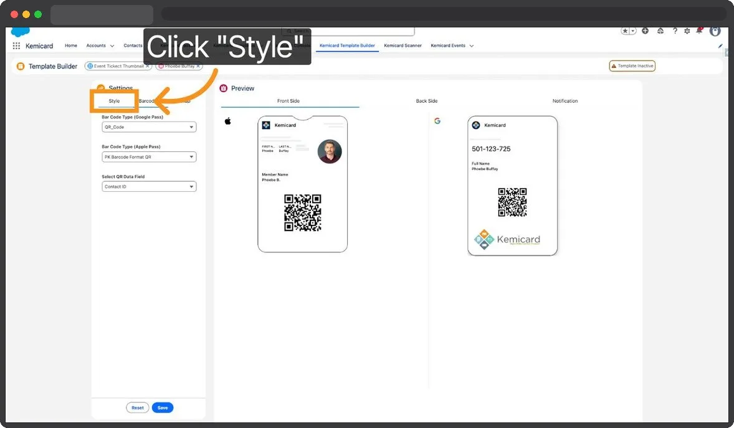This screenshot has height=428, width=734.
Task: Click the large Kemicard banner on Google pass
Action: [507, 239]
